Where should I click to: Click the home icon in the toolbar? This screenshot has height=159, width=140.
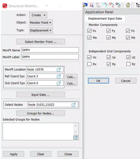tap(128, 5)
